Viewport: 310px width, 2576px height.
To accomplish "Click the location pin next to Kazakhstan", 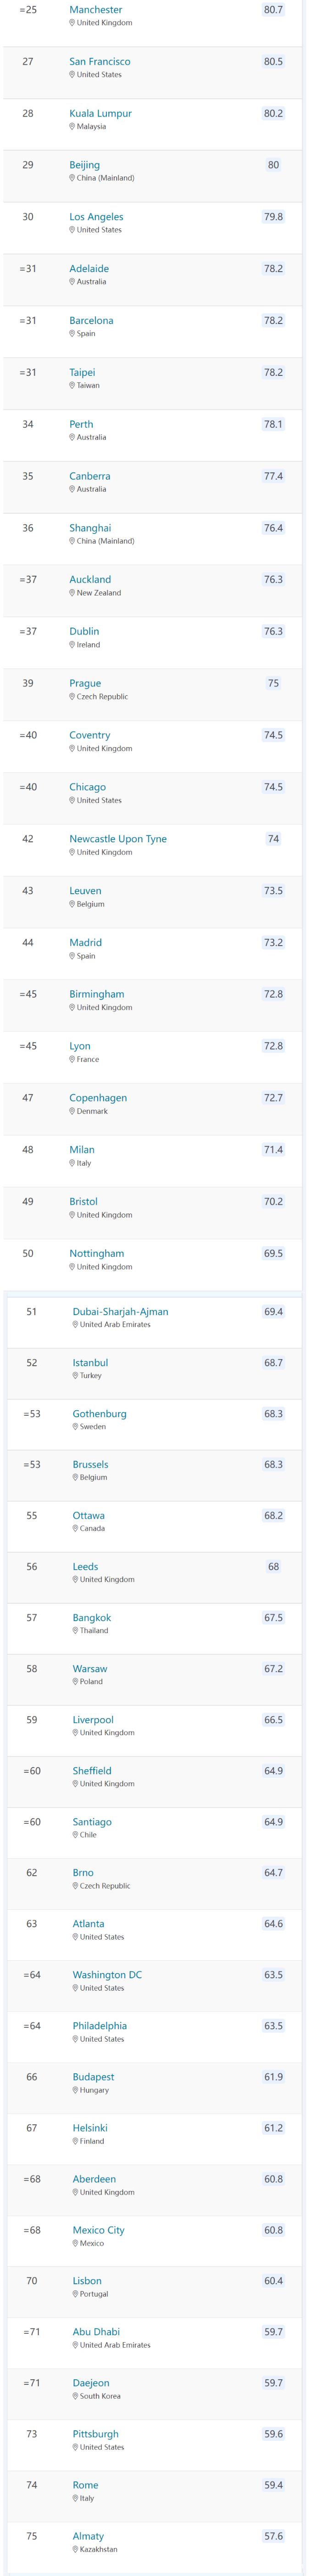I will pyautogui.click(x=76, y=2549).
